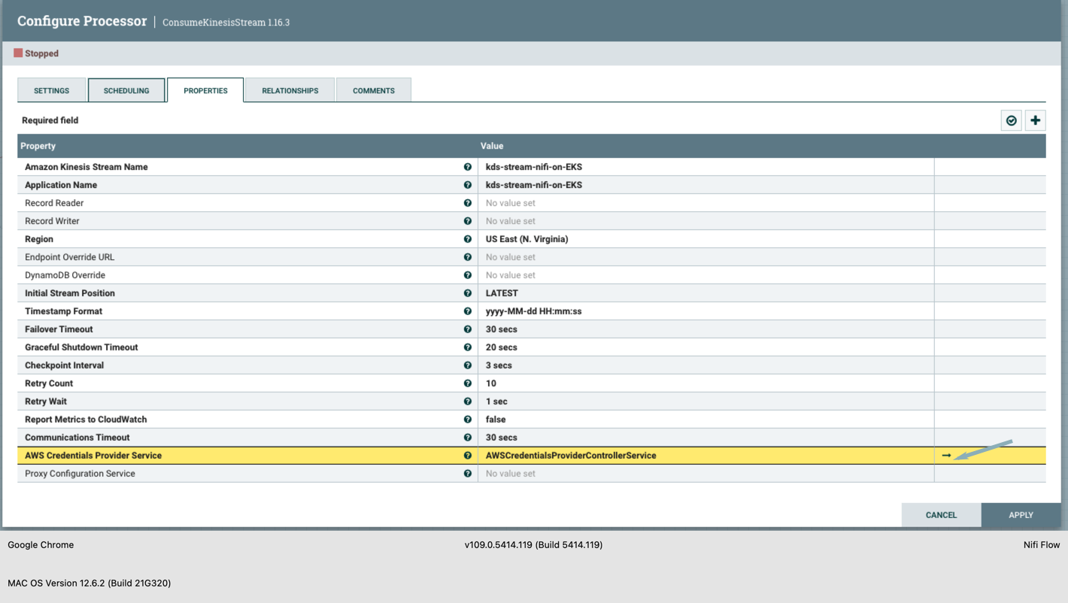The width and height of the screenshot is (1068, 603).
Task: Switch to the Settings tab
Action: click(51, 90)
